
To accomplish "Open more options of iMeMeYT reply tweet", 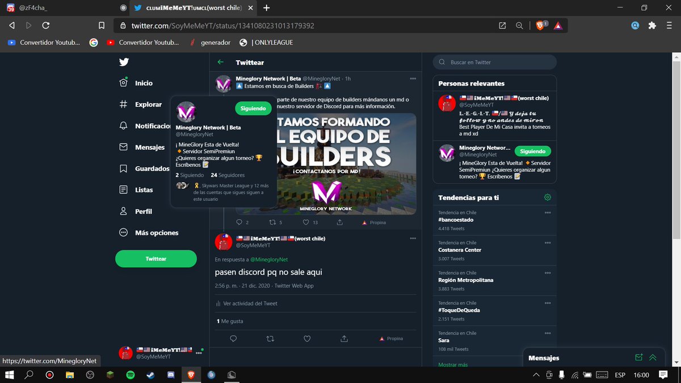I will coord(413,239).
